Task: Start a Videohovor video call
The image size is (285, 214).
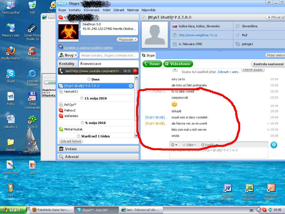Action: (178, 64)
